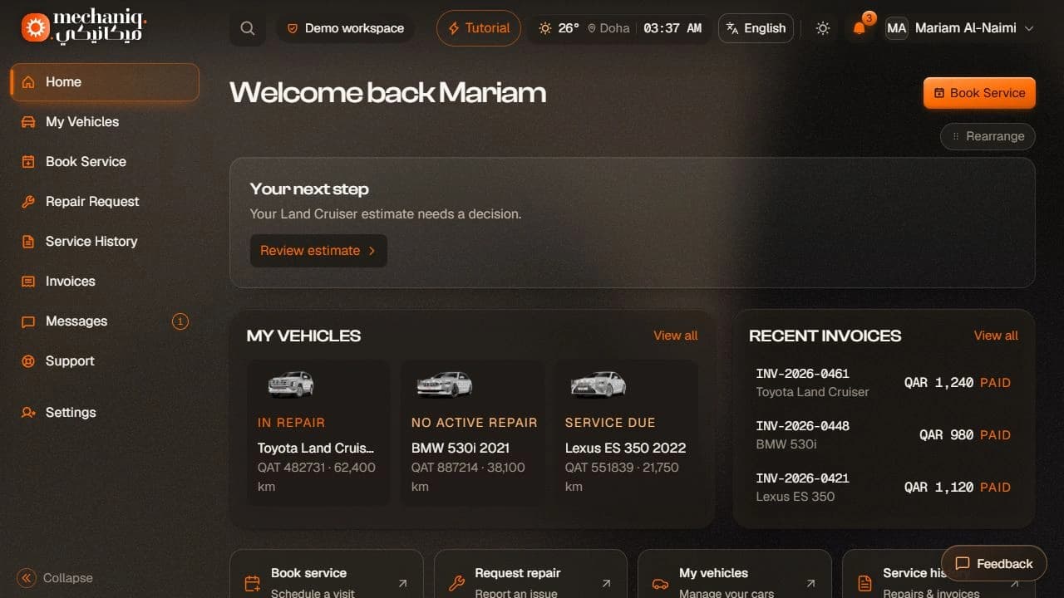The height and width of the screenshot is (598, 1064).
Task: Open the search magnifier icon
Action: tap(248, 28)
